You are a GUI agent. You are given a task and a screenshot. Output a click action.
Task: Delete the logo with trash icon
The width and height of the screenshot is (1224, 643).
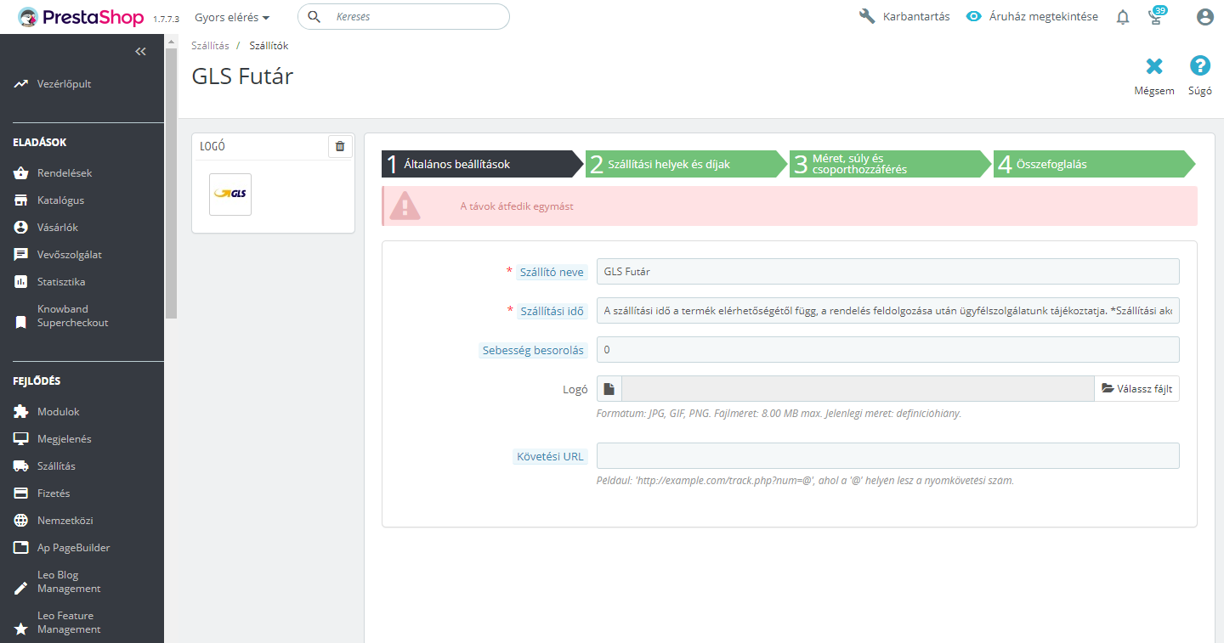(340, 146)
